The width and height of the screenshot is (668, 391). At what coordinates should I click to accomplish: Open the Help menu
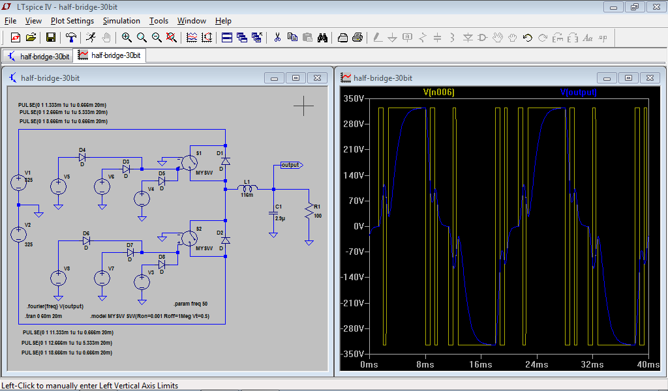click(x=223, y=21)
